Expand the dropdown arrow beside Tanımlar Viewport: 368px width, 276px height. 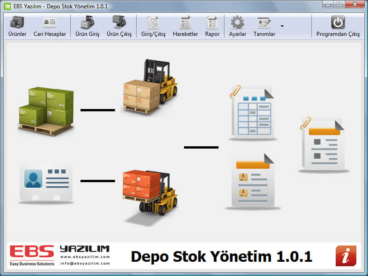(282, 26)
